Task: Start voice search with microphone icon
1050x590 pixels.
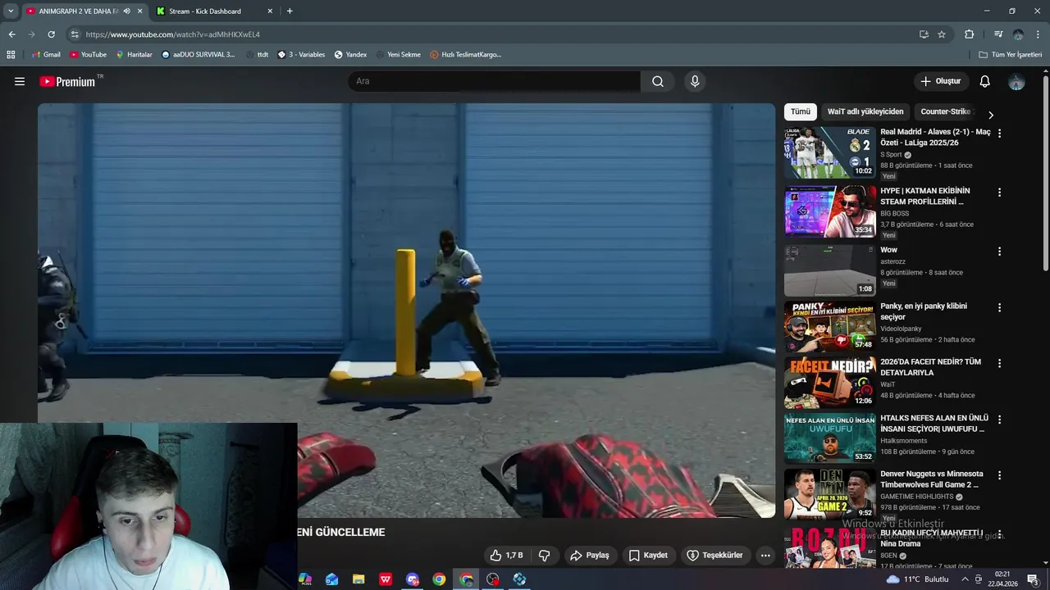Action: coord(695,81)
